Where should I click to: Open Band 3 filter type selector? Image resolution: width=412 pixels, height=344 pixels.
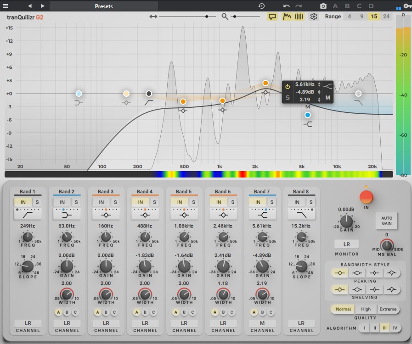tap(106, 215)
